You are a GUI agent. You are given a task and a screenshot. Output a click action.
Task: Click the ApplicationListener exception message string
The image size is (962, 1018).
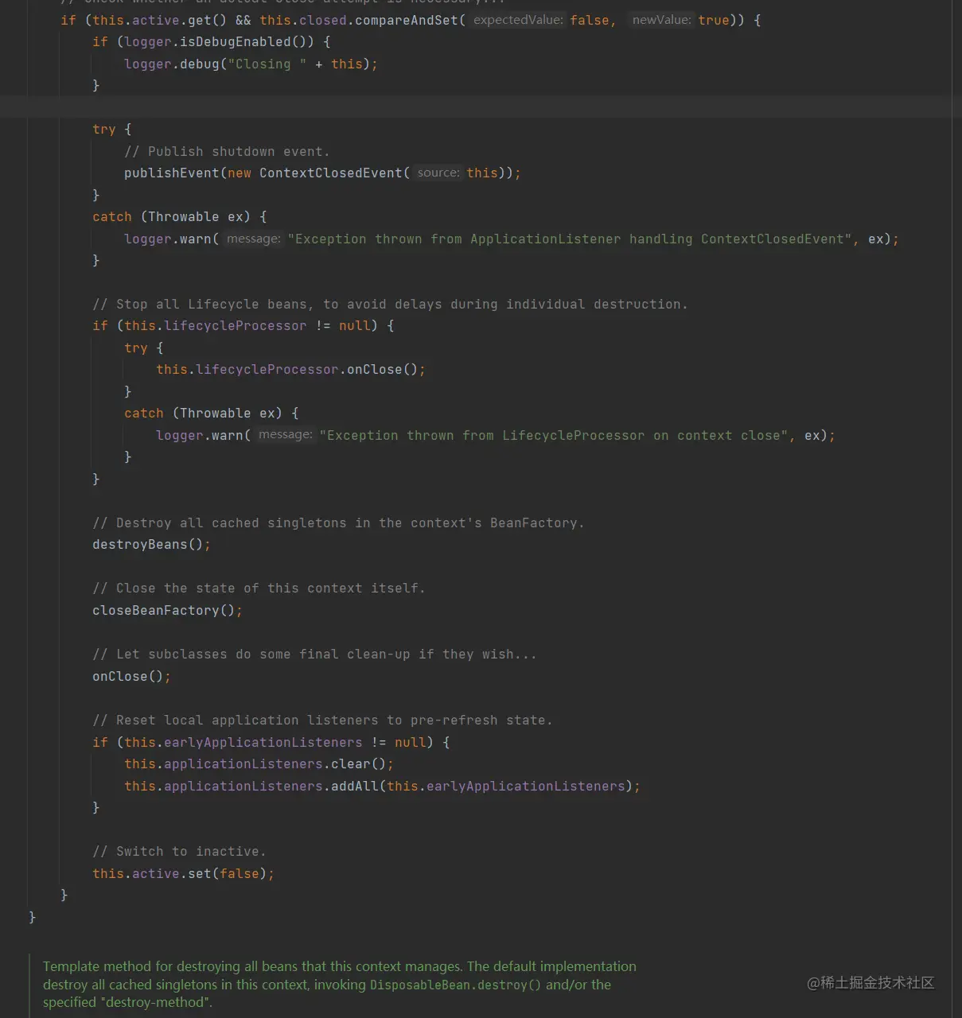(x=570, y=239)
